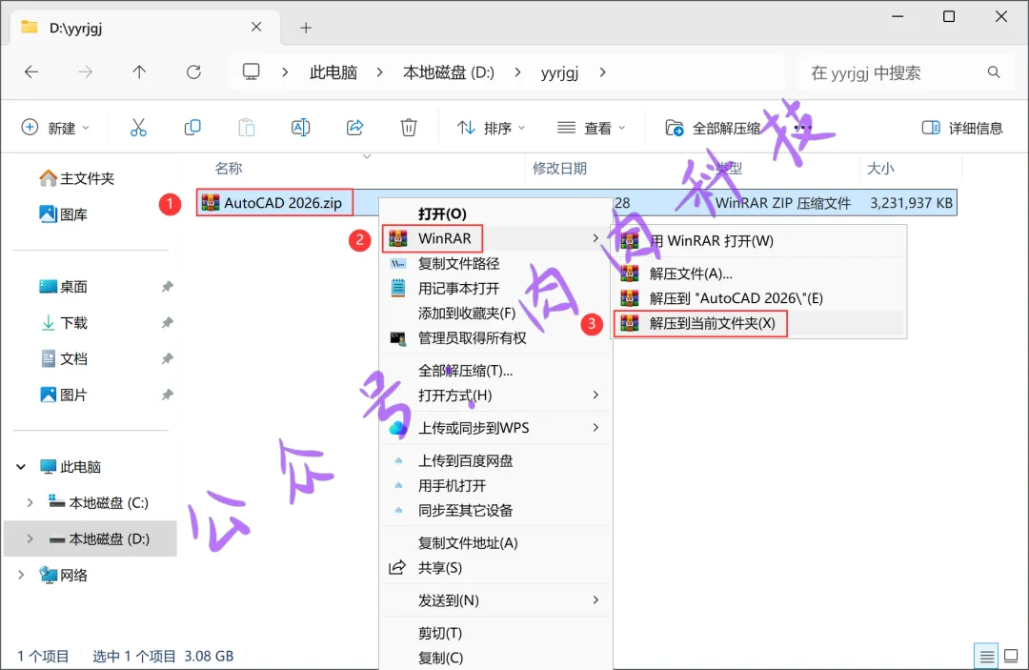Choose 打开(O) in the context menu
Image resolution: width=1029 pixels, height=670 pixels.
click(x=494, y=213)
